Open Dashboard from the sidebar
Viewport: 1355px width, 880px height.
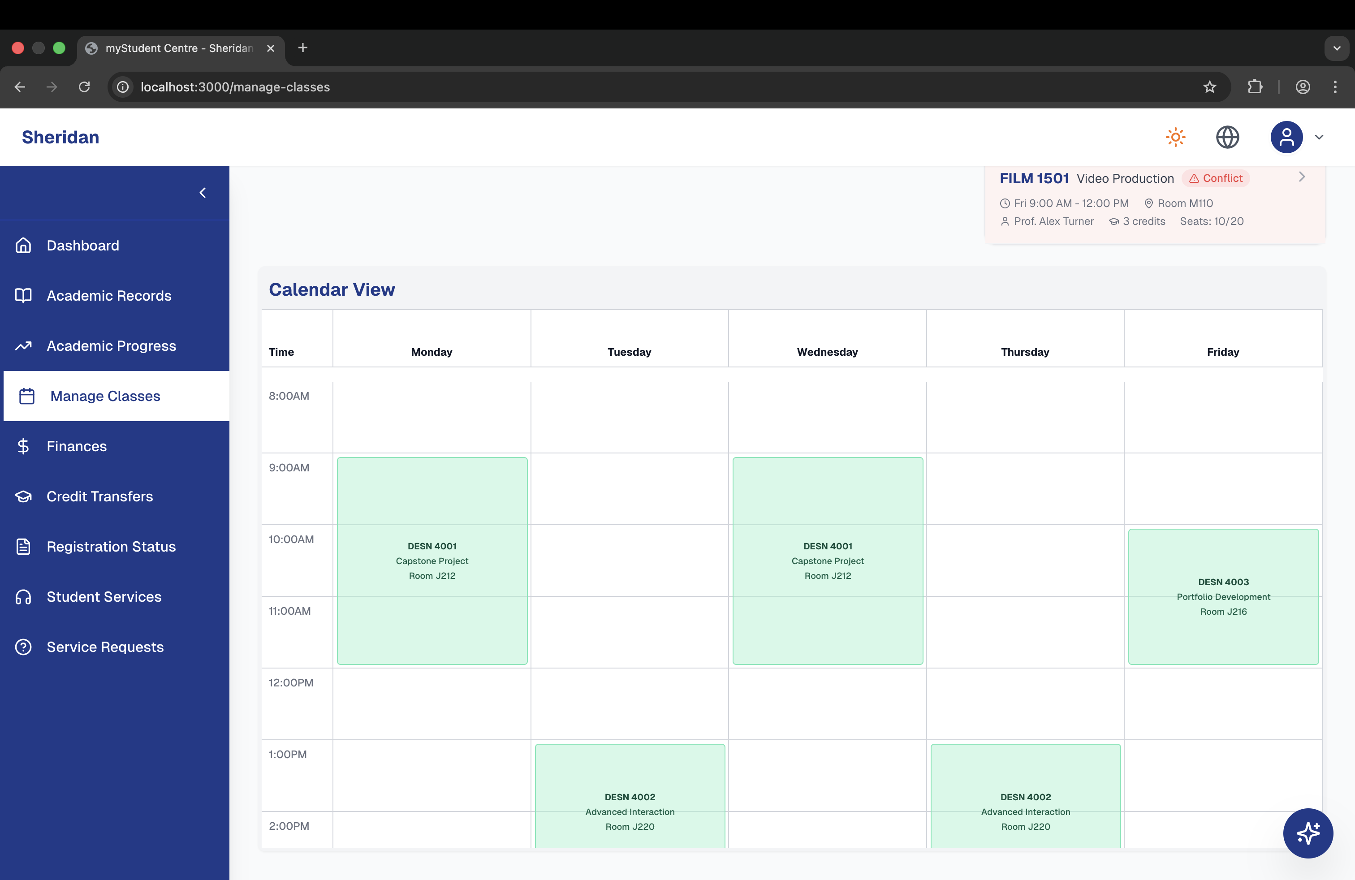pos(82,246)
